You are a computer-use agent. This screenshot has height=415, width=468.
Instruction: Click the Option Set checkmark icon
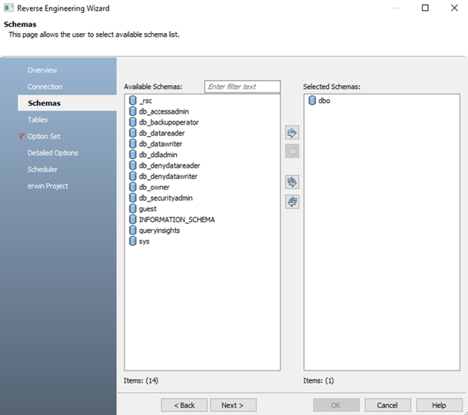(22, 137)
